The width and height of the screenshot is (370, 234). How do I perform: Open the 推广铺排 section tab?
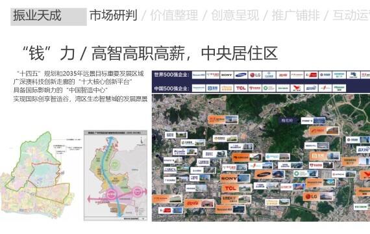pyautogui.click(x=295, y=16)
